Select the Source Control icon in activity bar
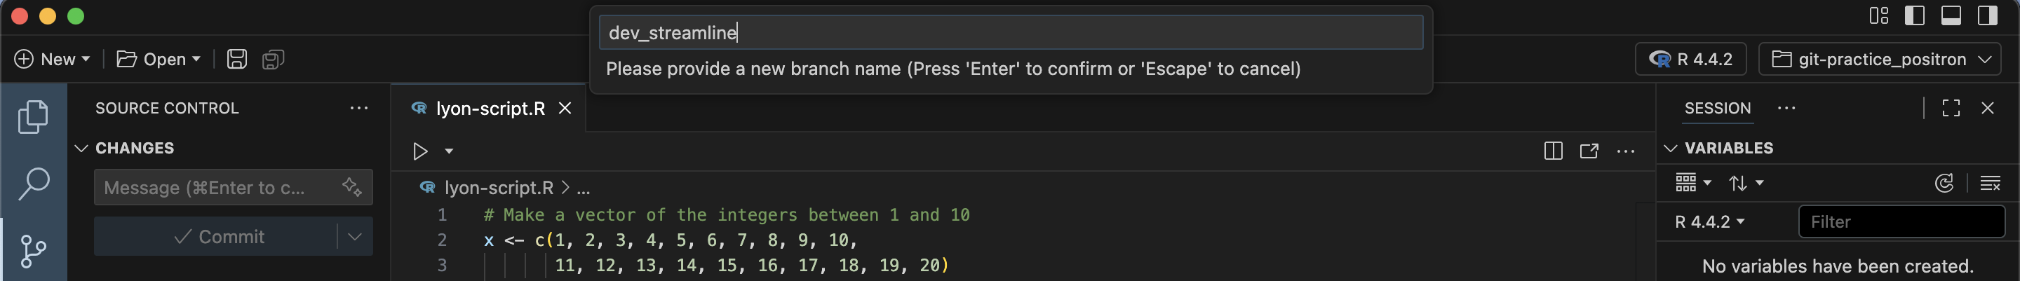Viewport: 2020px width, 281px height. (33, 252)
